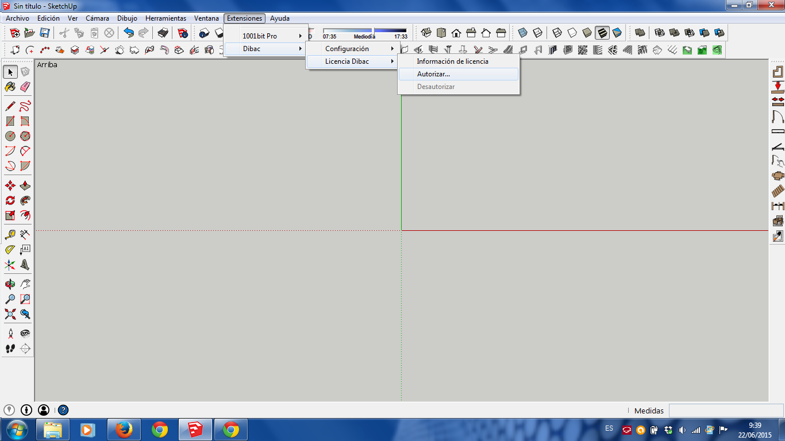Select the Circle drawing tool
Viewport: 785px width, 441px height.
coord(10,136)
